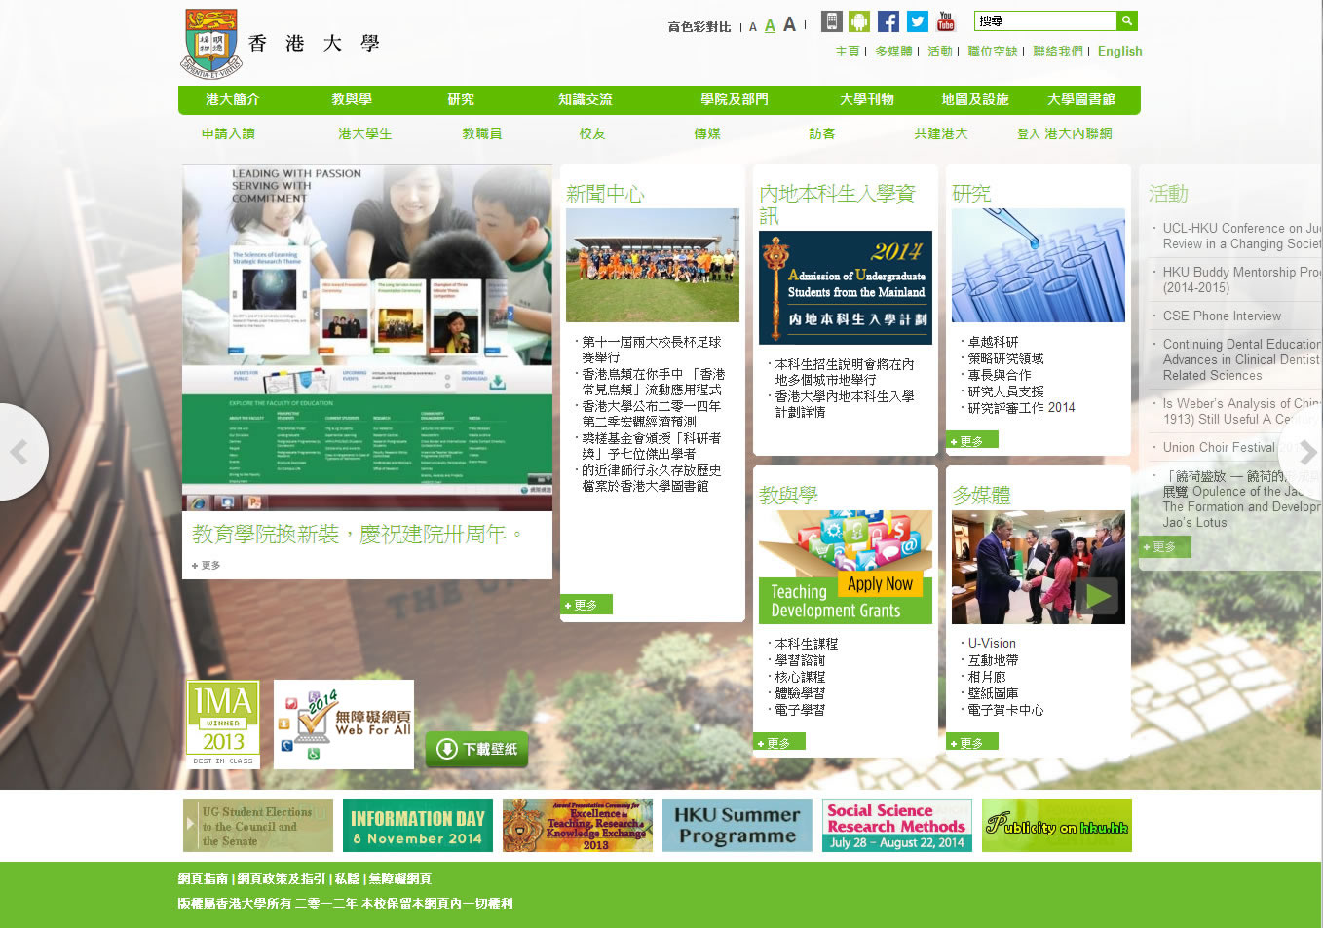This screenshot has height=928, width=1323.
Task: Select the smallest font size A
Action: (x=752, y=27)
